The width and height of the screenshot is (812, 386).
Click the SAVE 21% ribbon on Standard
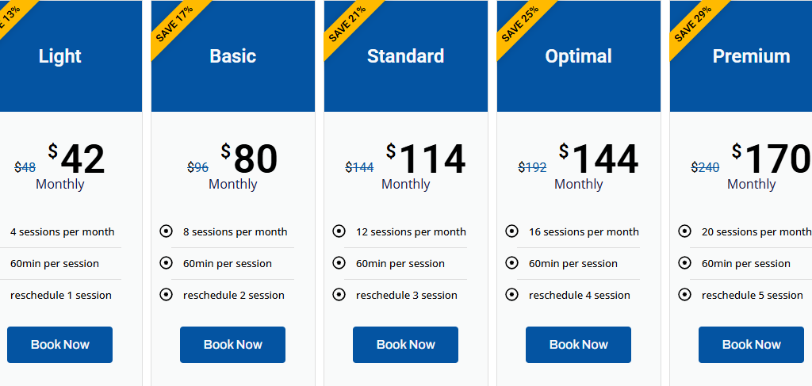[x=348, y=24]
